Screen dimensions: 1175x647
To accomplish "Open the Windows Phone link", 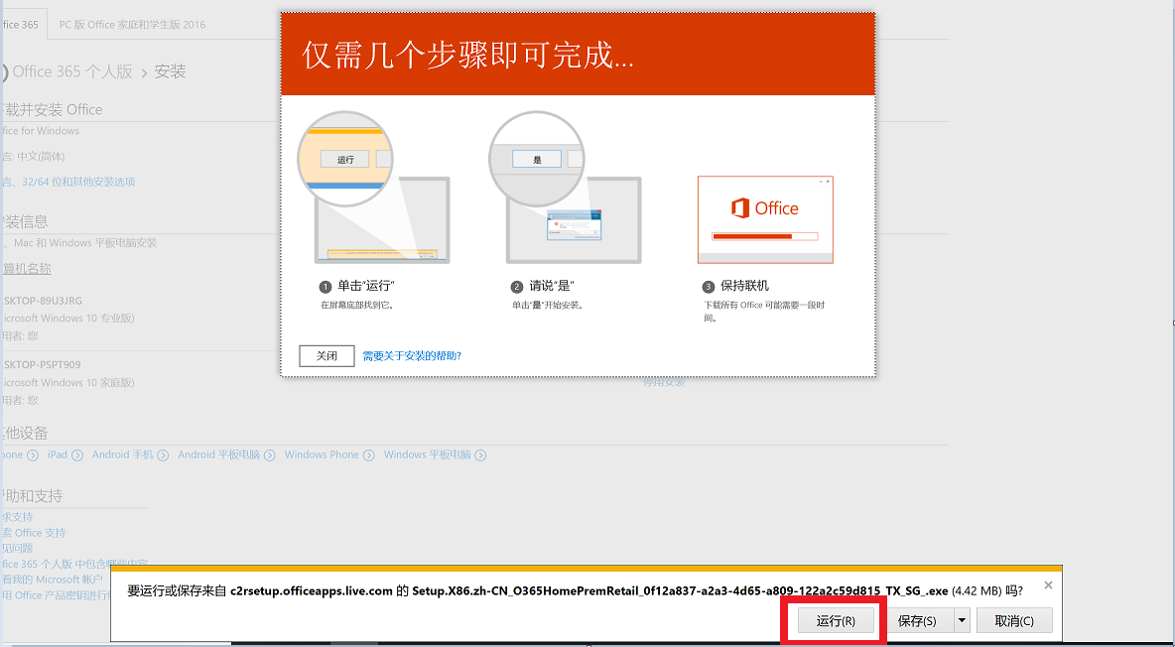I will [x=322, y=454].
